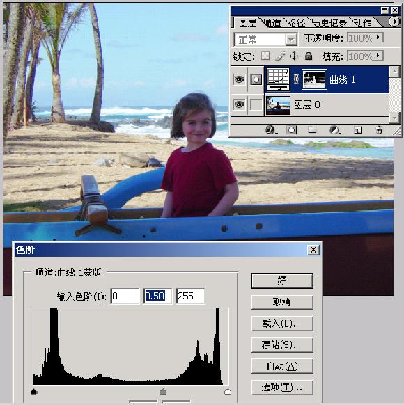The height and width of the screenshot is (405, 404).
Task: Open the 正常 blend mode dropdown
Action: (x=265, y=40)
